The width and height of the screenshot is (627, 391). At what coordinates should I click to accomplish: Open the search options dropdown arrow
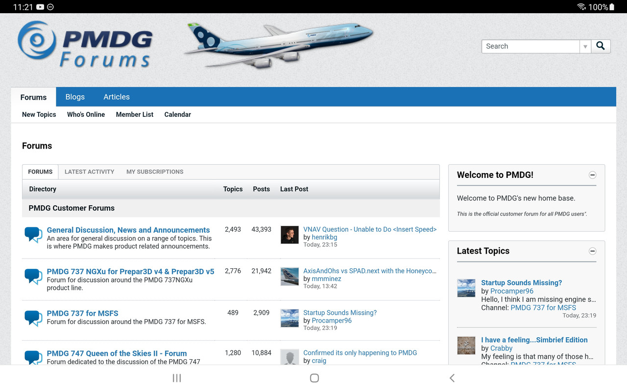point(585,46)
